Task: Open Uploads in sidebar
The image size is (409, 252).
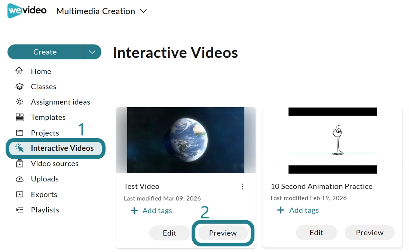Action: 45,179
